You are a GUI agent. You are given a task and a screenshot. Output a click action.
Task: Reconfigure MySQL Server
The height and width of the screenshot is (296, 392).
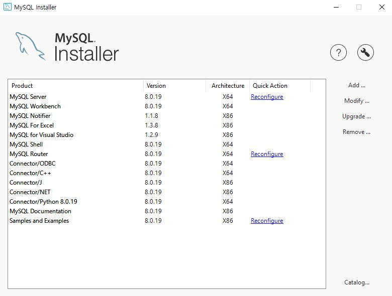click(x=267, y=97)
